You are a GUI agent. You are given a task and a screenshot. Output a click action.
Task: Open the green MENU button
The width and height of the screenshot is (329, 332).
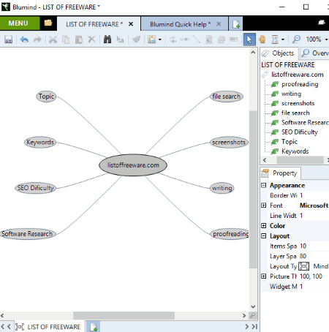(x=20, y=23)
